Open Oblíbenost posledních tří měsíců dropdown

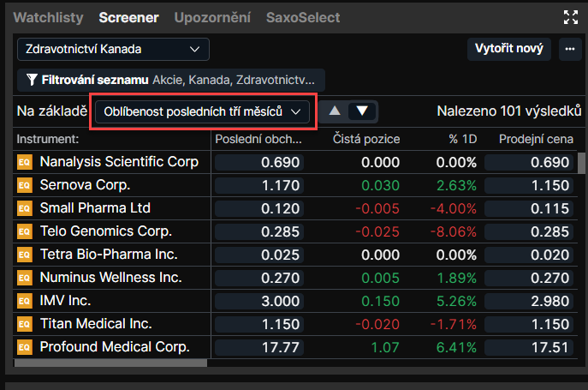[203, 111]
